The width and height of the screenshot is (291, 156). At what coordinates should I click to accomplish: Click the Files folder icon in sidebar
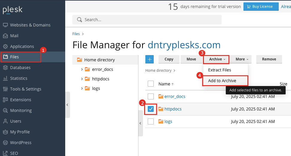tap(5, 57)
